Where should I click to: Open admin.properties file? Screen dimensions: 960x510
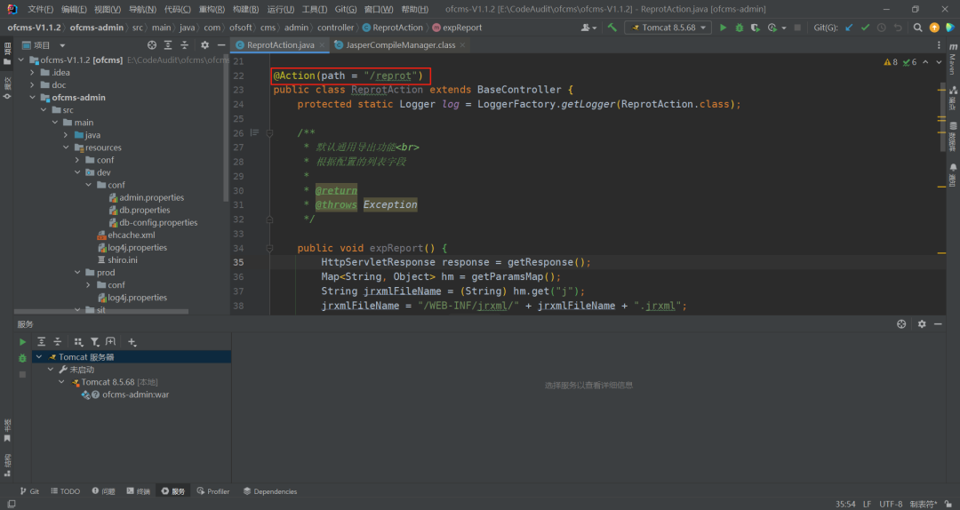click(x=151, y=198)
